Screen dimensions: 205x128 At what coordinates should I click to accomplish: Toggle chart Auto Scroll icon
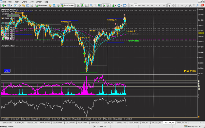[104, 6]
